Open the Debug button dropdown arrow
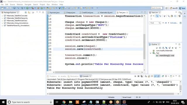The height and width of the screenshot is (105, 187). click(25, 8)
